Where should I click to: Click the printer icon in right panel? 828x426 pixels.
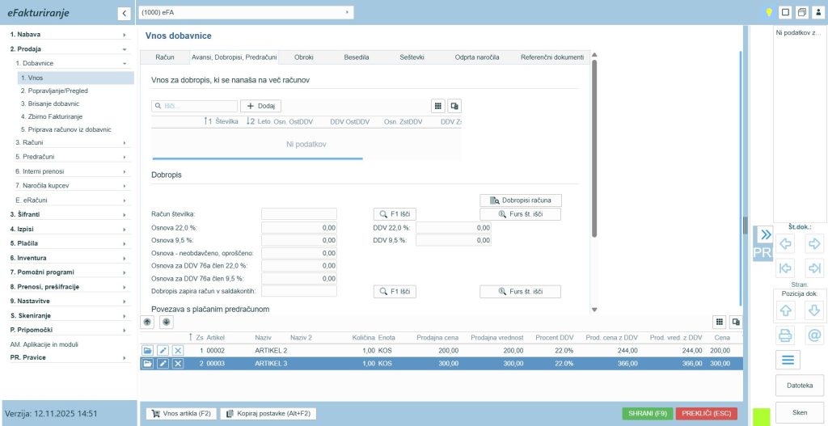point(785,335)
